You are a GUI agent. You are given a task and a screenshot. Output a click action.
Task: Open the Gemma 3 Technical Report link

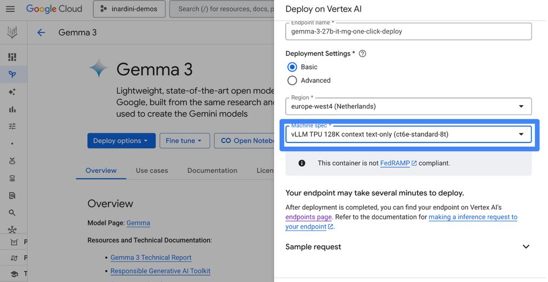[151, 257]
